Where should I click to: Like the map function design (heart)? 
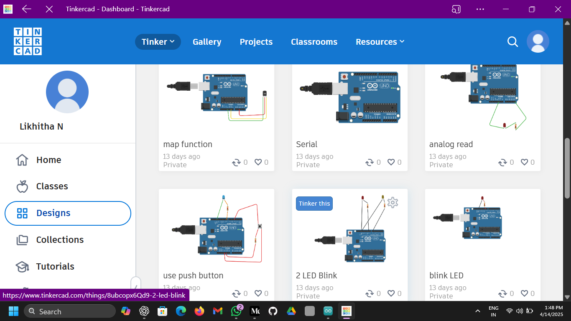(258, 162)
